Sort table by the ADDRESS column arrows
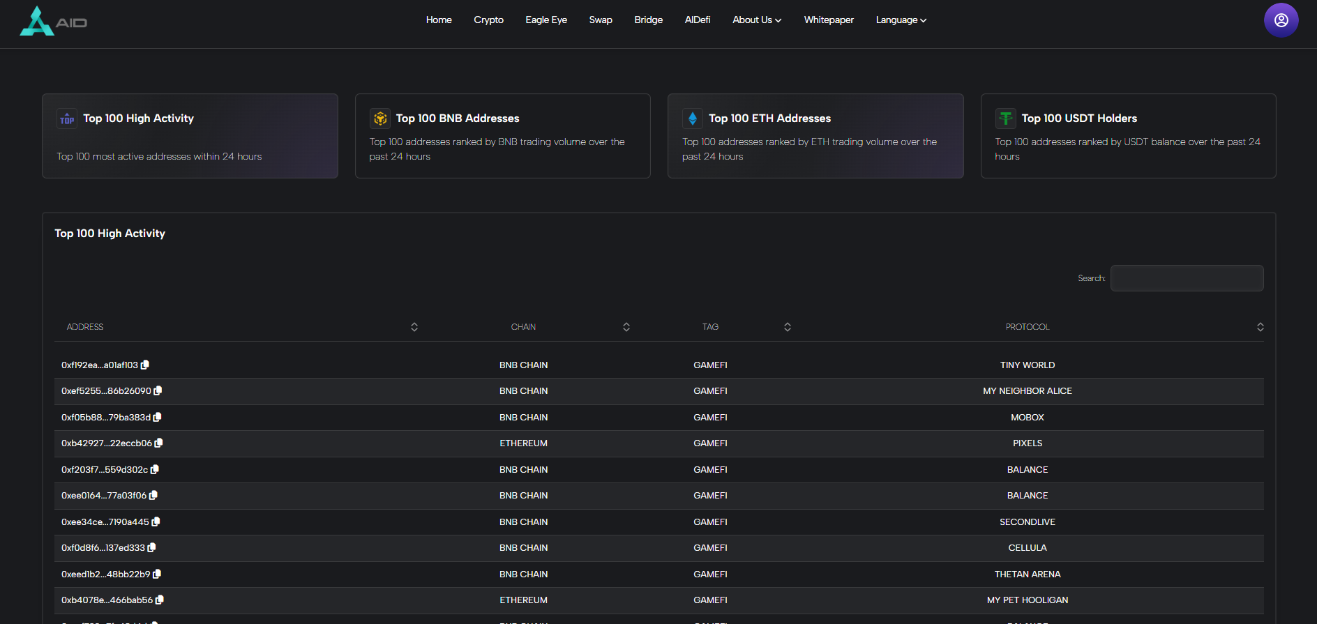Image resolution: width=1317 pixels, height=624 pixels. coord(414,327)
